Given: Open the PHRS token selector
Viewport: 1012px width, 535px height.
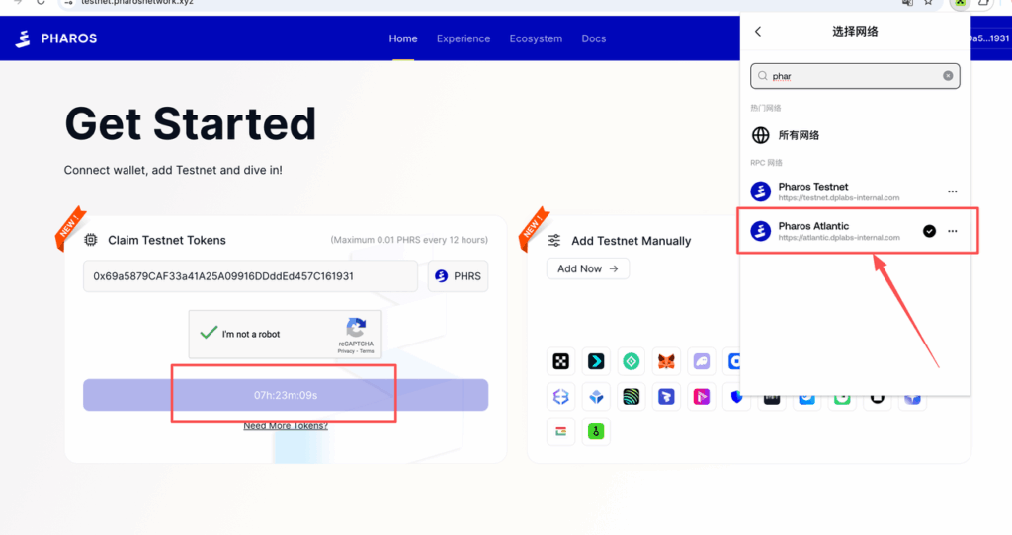Looking at the screenshot, I should point(458,276).
